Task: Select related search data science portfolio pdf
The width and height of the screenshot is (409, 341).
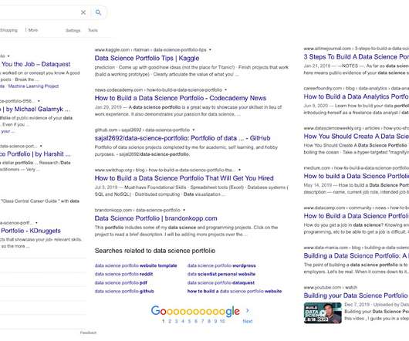Action: [121, 282]
